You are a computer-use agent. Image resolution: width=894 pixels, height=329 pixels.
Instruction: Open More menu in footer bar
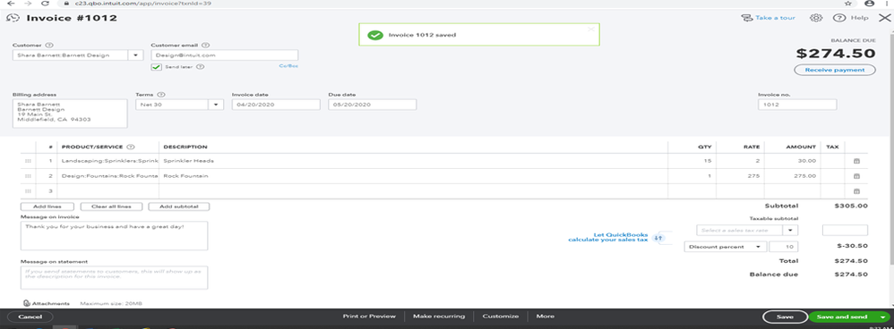[x=545, y=316]
